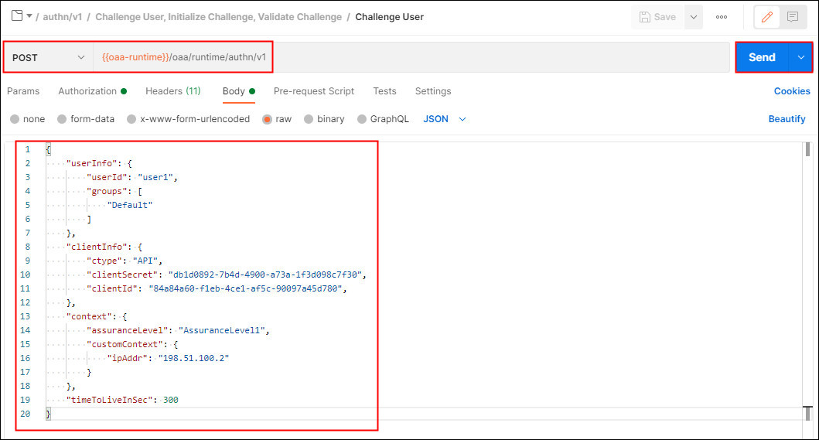Click the pencil edit icon
819x440 pixels.
coord(766,17)
